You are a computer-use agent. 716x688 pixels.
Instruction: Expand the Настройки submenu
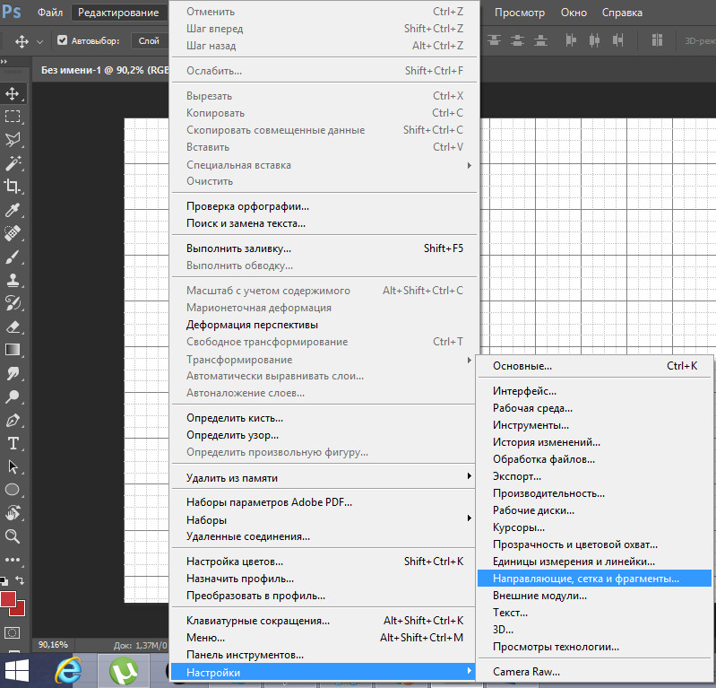(x=323, y=672)
